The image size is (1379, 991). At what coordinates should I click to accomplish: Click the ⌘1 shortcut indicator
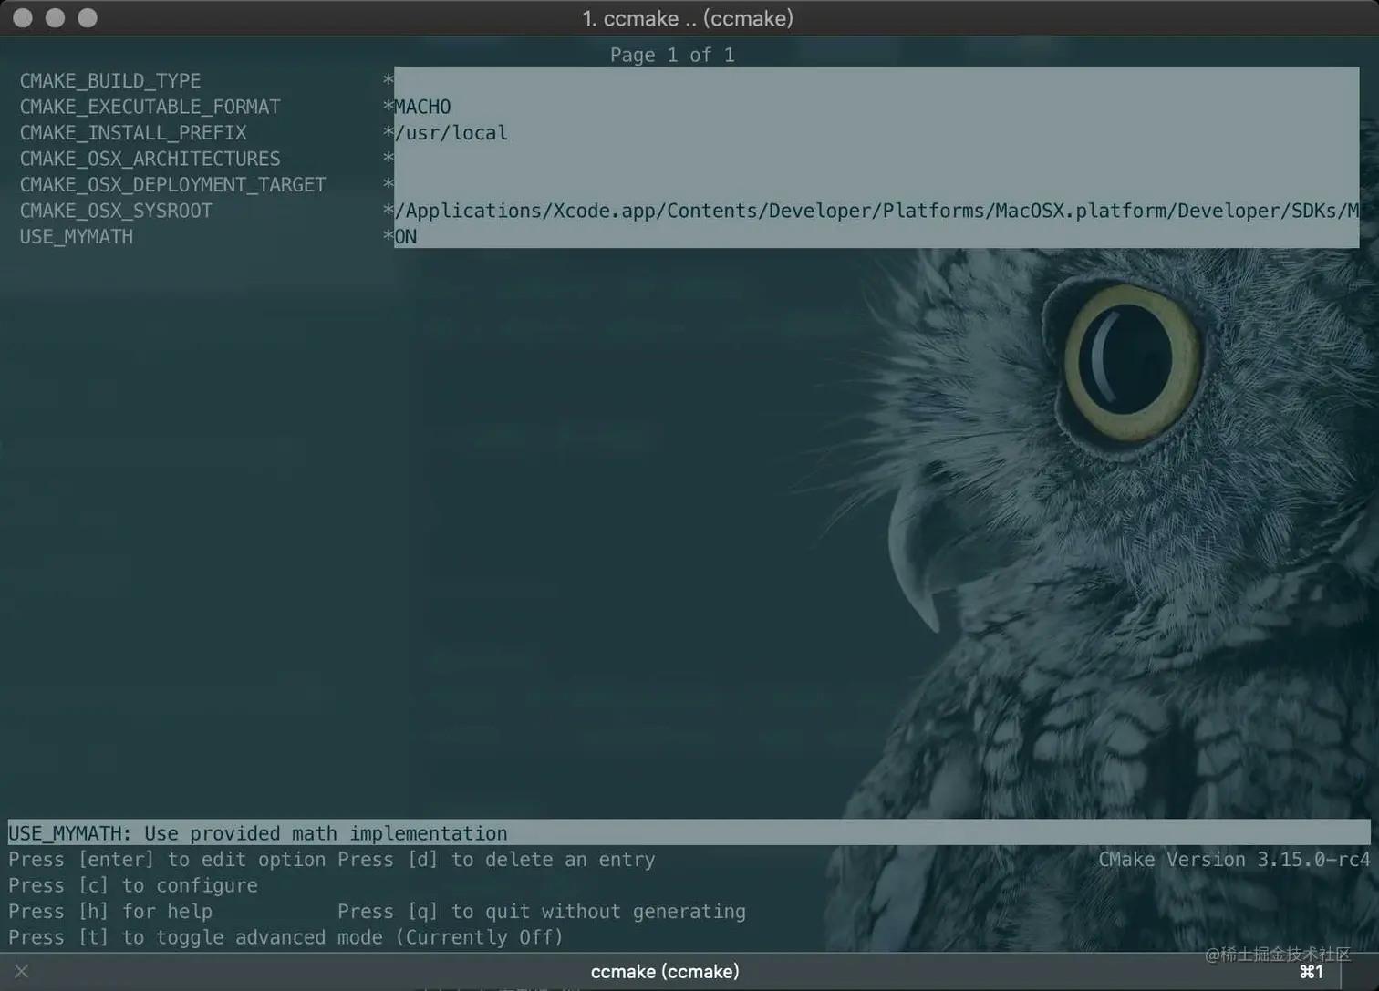1312,971
